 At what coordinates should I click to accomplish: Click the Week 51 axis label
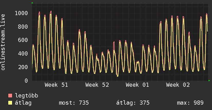coord(56,85)
